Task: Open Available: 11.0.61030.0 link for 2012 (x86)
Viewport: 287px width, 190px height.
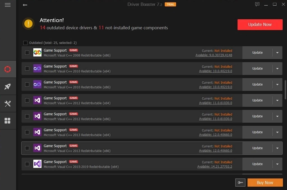Action: tap(216, 119)
